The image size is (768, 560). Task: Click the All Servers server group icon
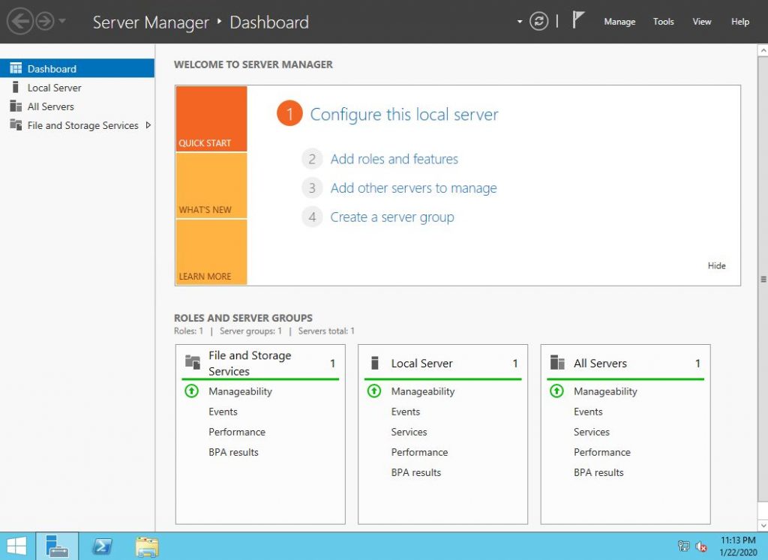[556, 363]
